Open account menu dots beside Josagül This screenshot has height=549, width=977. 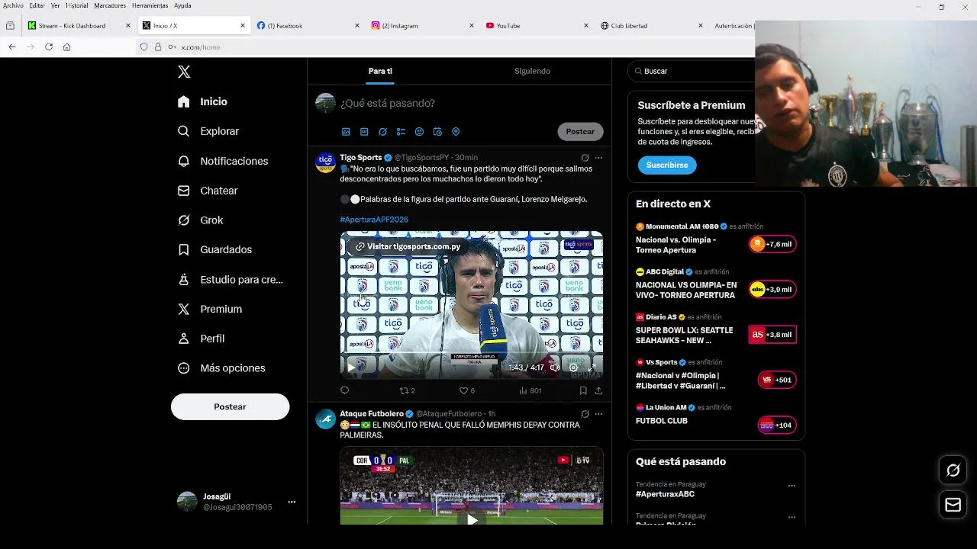click(292, 502)
